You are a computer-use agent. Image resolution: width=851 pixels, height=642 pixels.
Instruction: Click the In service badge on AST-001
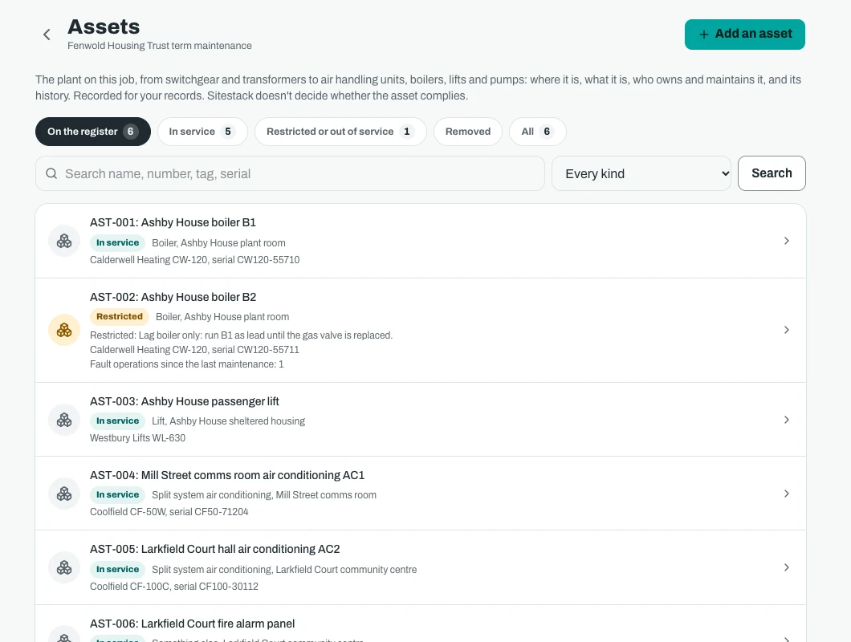[117, 242]
